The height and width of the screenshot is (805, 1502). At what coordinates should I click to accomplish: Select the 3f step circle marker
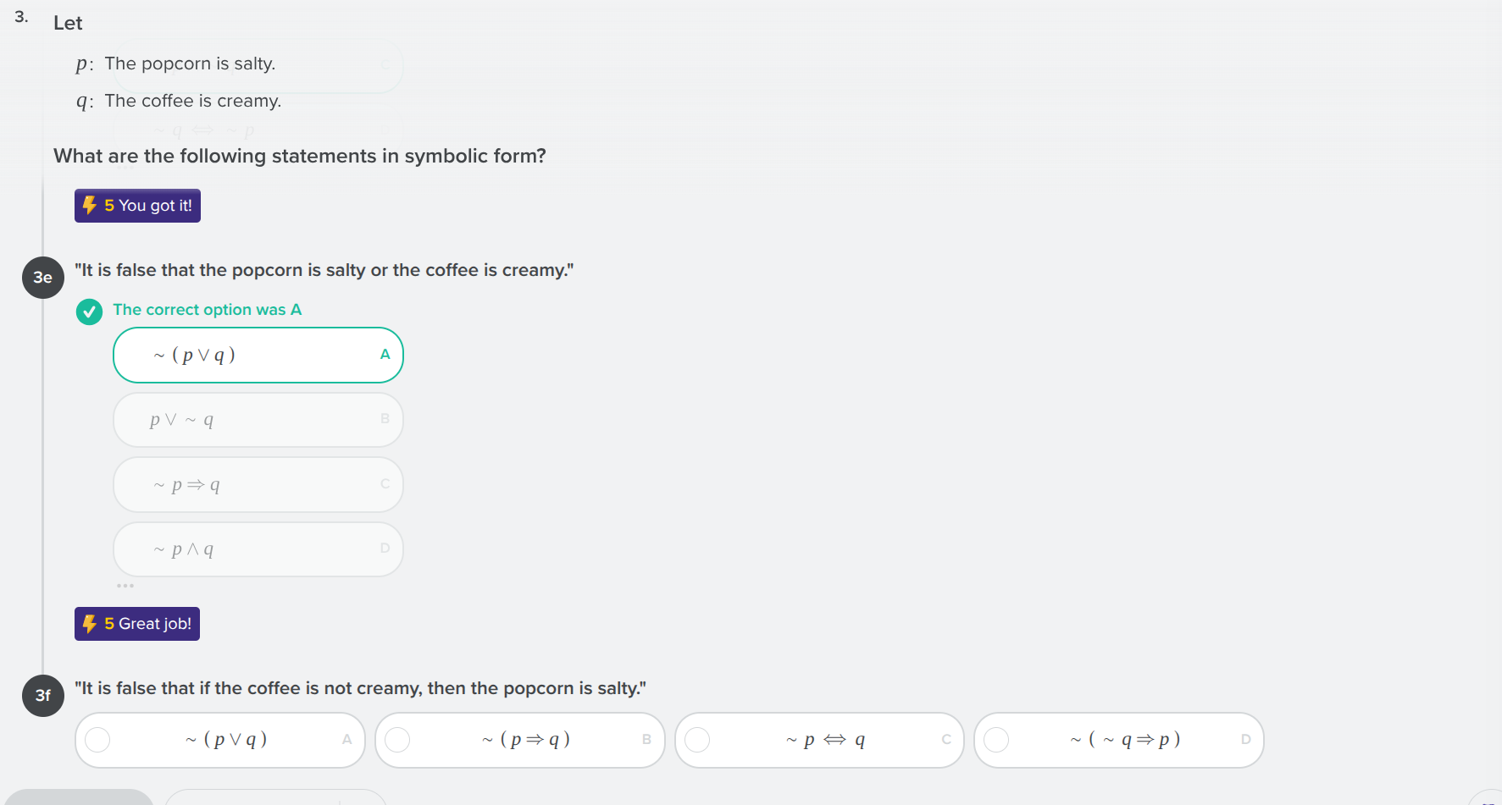click(x=43, y=696)
